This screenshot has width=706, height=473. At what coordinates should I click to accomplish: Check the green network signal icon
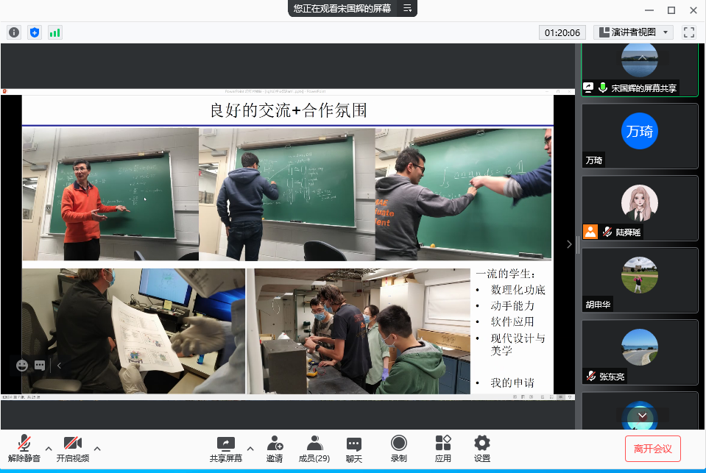[55, 32]
